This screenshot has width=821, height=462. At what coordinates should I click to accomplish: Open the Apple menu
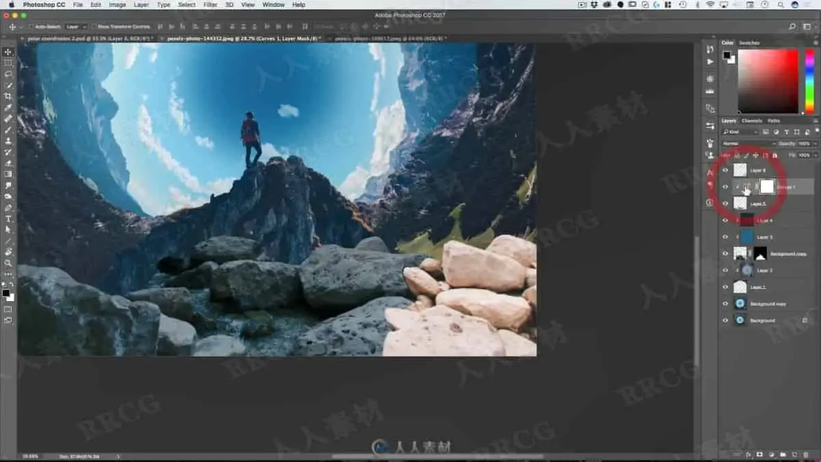pos(10,5)
